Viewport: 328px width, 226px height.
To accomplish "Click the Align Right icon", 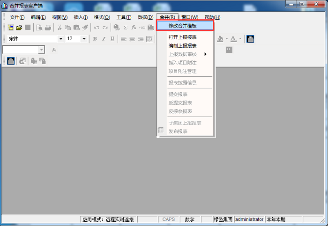I will tap(141, 39).
